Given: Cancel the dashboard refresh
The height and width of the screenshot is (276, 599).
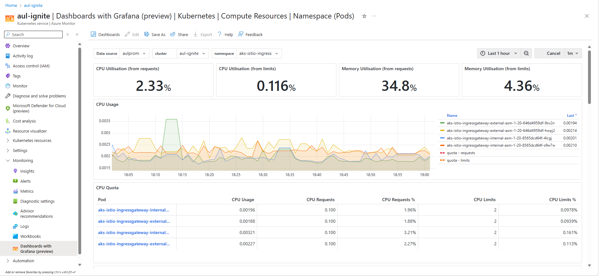Looking at the screenshot, I should 553,53.
